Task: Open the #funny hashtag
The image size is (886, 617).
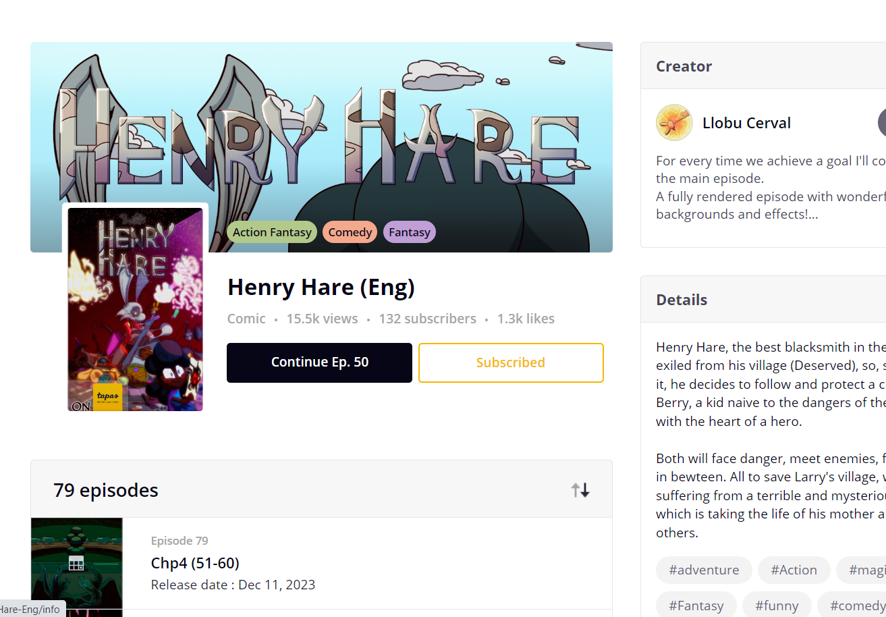Action: 777,605
